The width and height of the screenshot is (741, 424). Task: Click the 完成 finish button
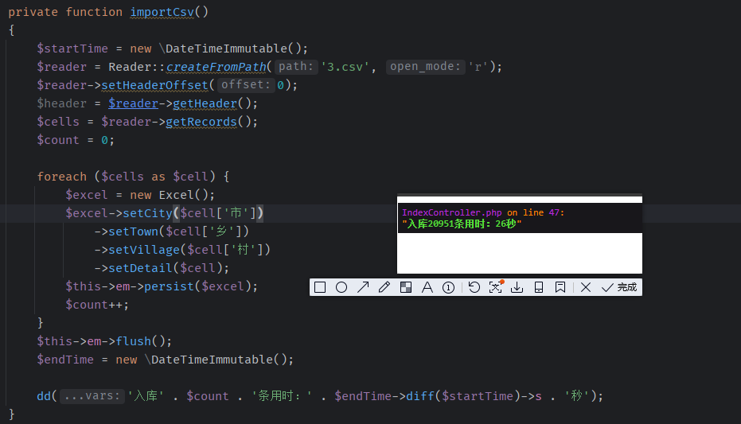[619, 287]
